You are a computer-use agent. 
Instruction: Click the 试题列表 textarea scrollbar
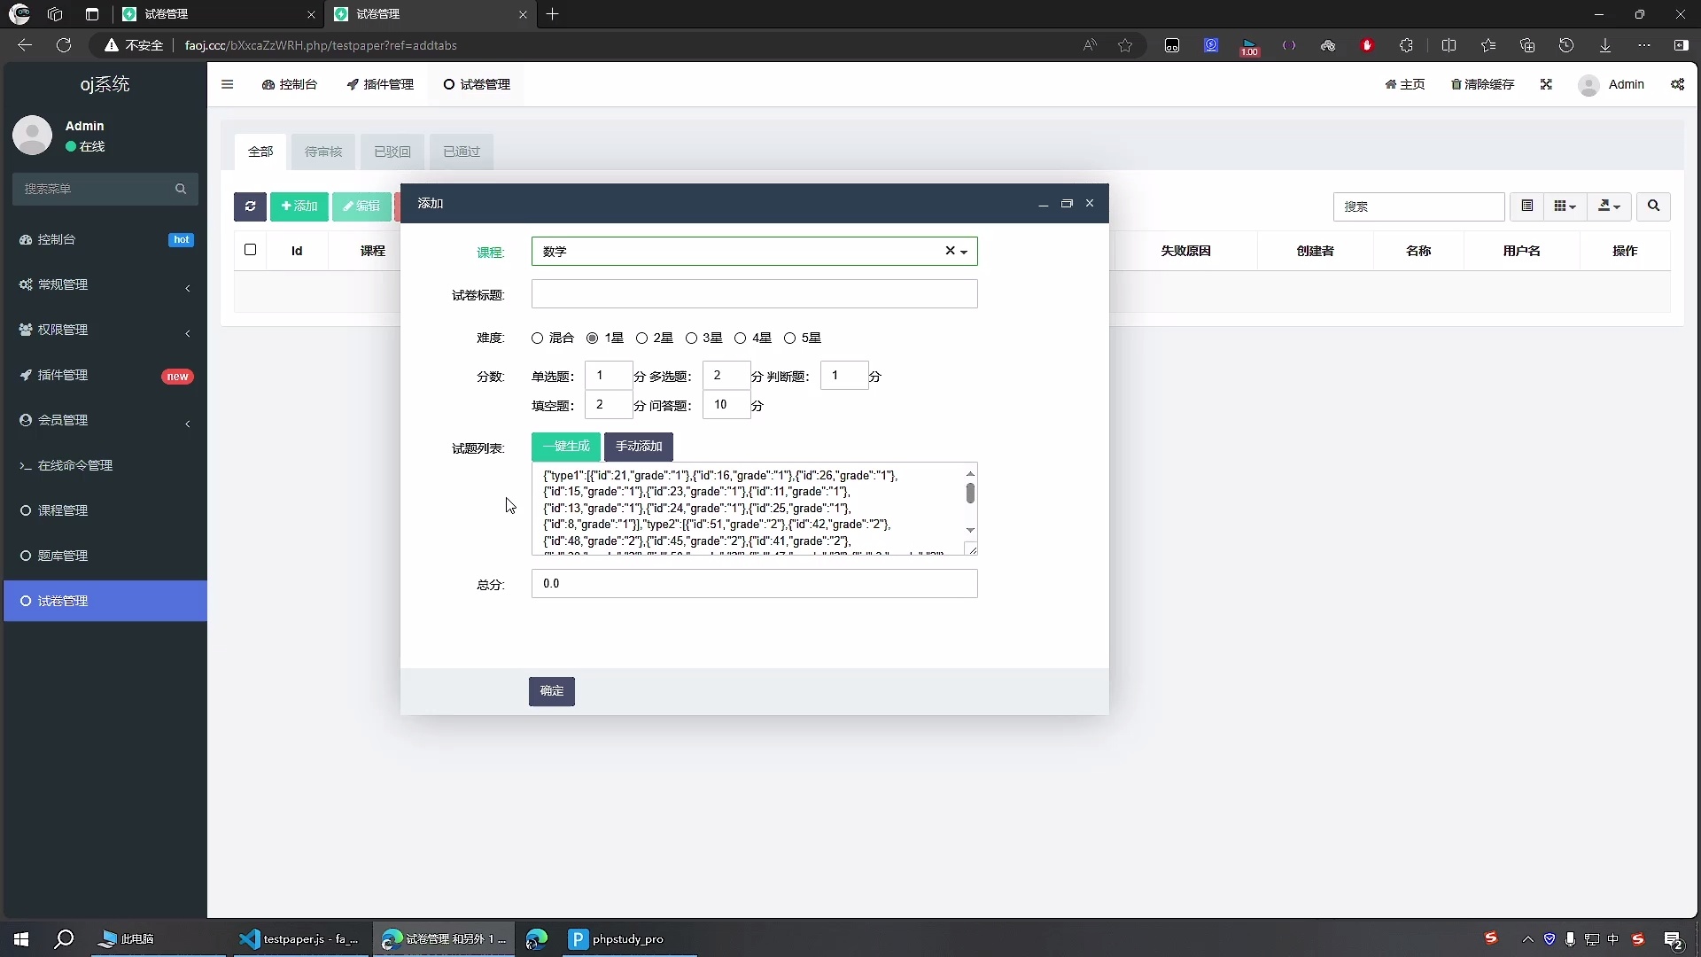coord(970,502)
